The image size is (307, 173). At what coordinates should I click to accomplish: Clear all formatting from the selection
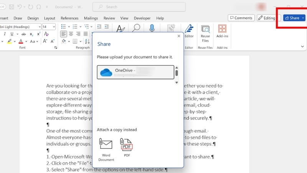tap(46, 34)
